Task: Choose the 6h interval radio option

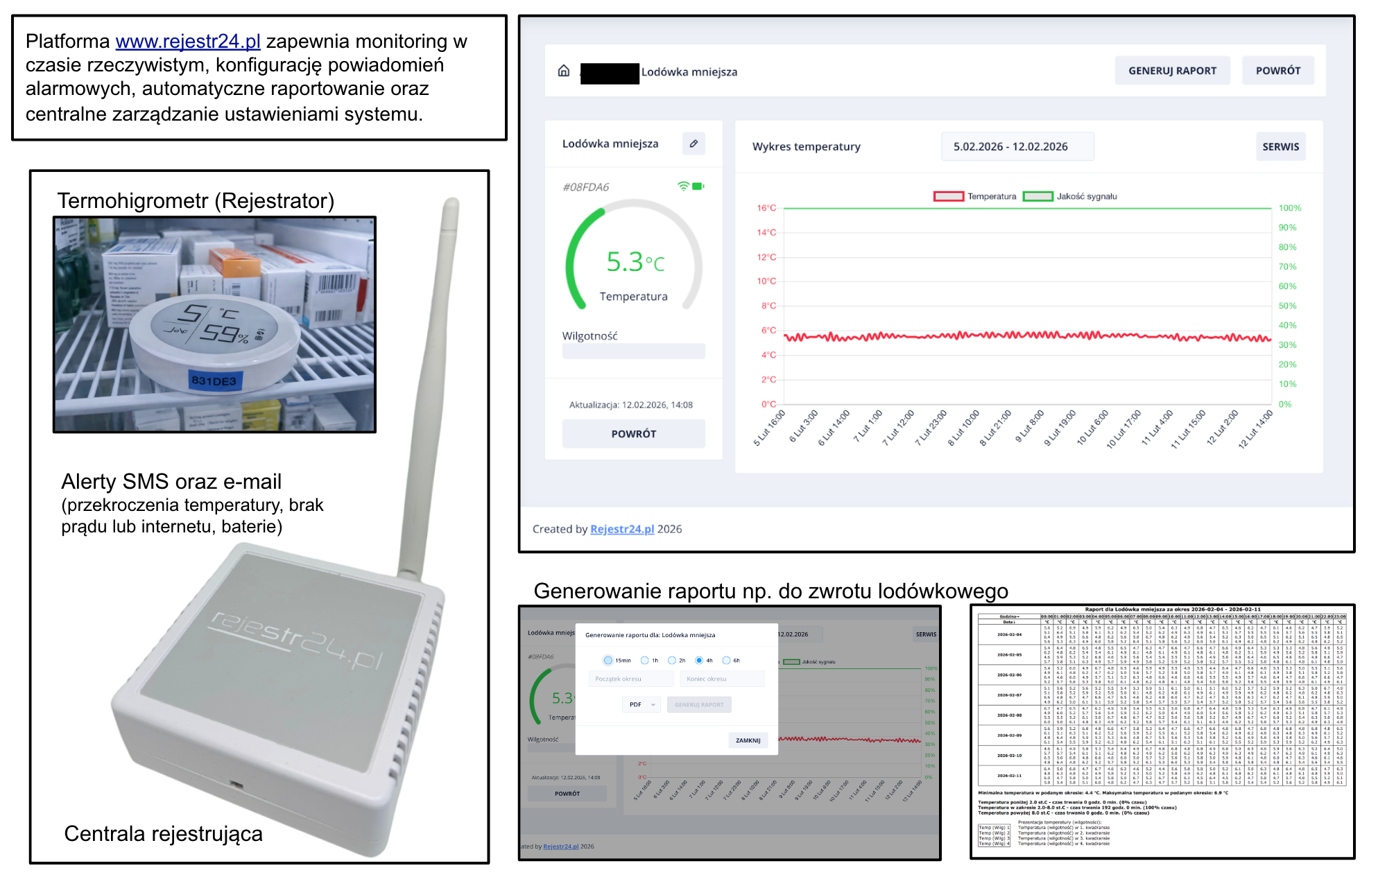Action: pos(727,660)
